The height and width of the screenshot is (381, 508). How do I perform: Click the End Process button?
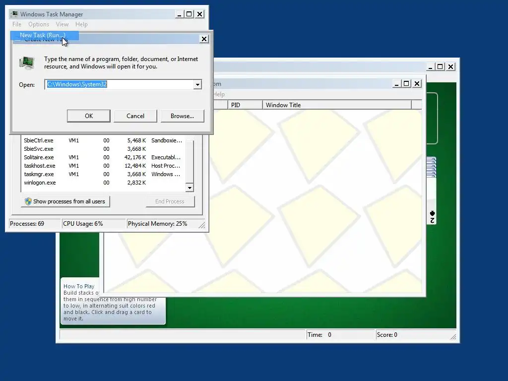[x=170, y=201]
